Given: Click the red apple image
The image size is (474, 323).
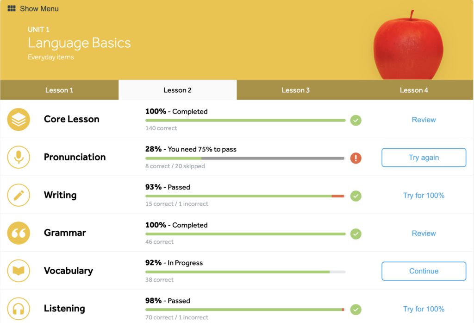Looking at the screenshot, I should pyautogui.click(x=408, y=45).
